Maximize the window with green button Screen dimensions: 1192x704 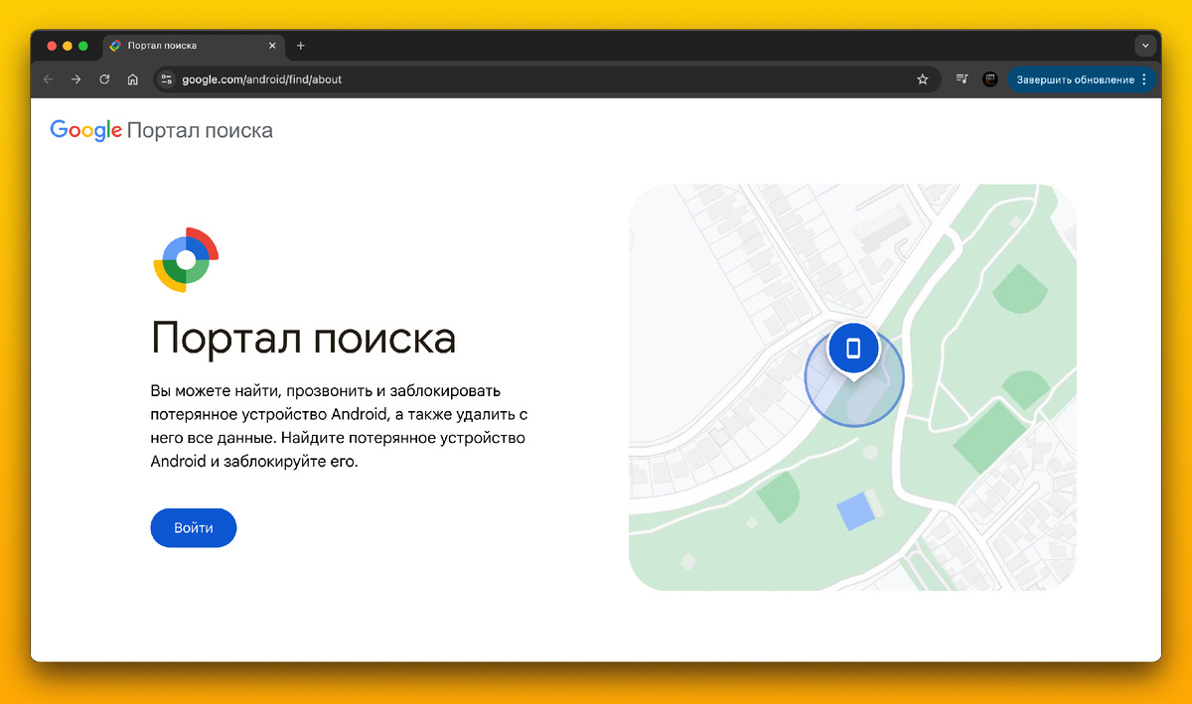[x=83, y=46]
